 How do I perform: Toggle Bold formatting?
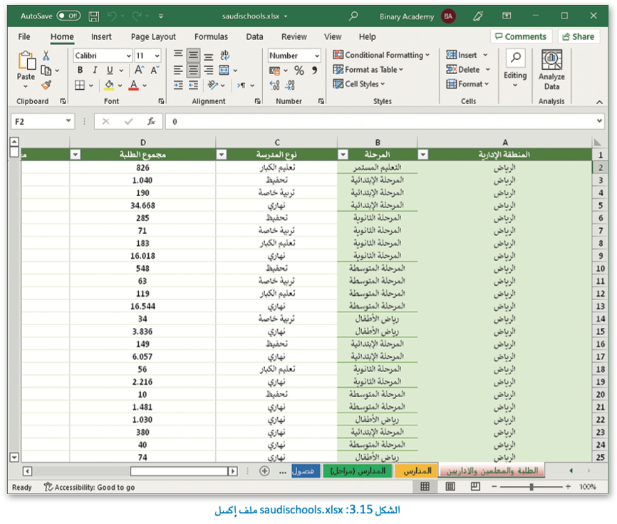(x=80, y=70)
